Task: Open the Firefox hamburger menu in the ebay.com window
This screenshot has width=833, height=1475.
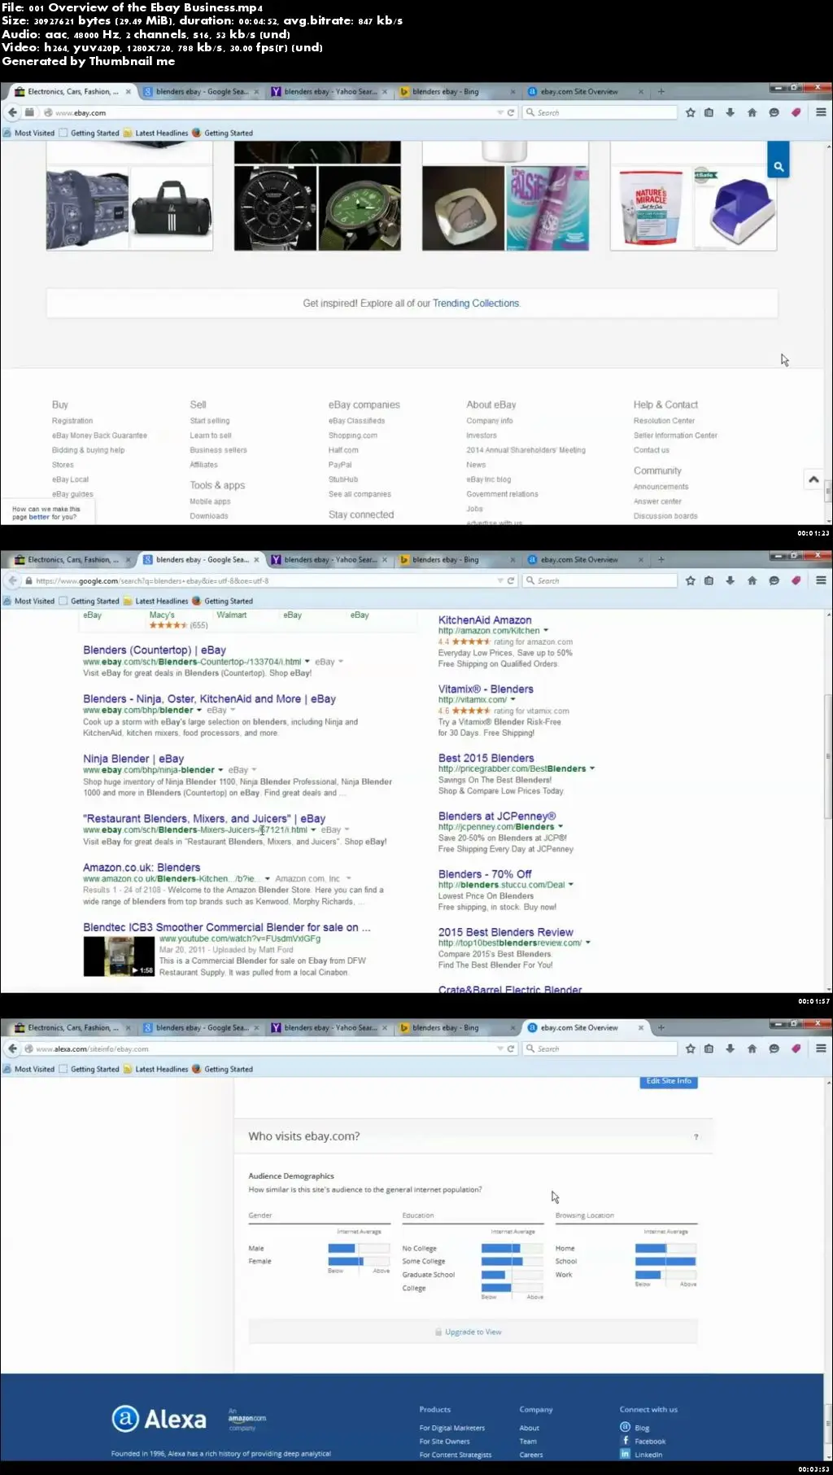Action: click(821, 112)
